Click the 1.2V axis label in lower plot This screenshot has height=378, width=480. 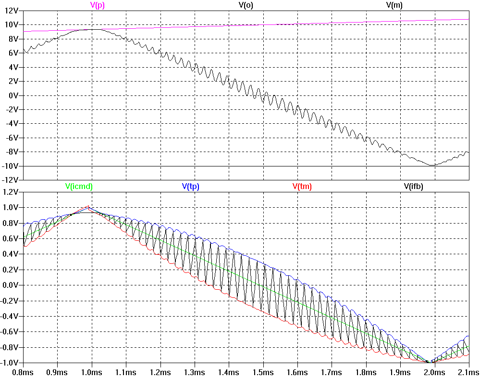(10, 192)
